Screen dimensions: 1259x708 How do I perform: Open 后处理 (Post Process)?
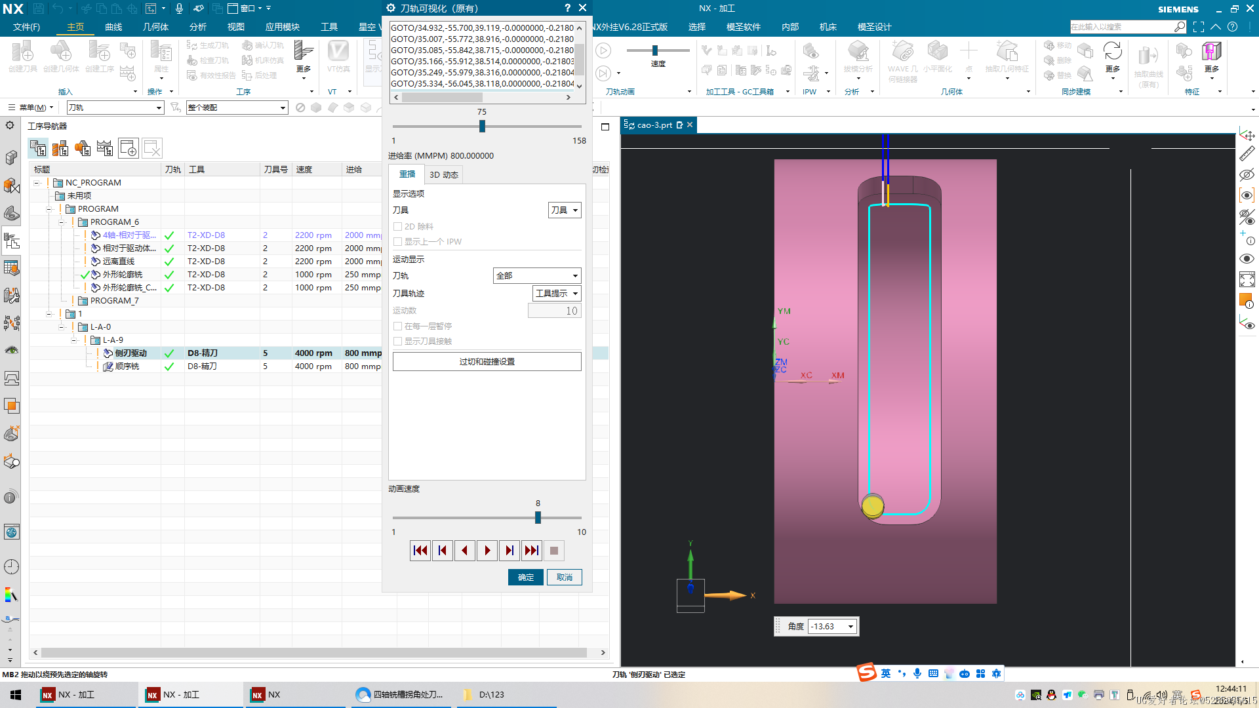pos(260,75)
